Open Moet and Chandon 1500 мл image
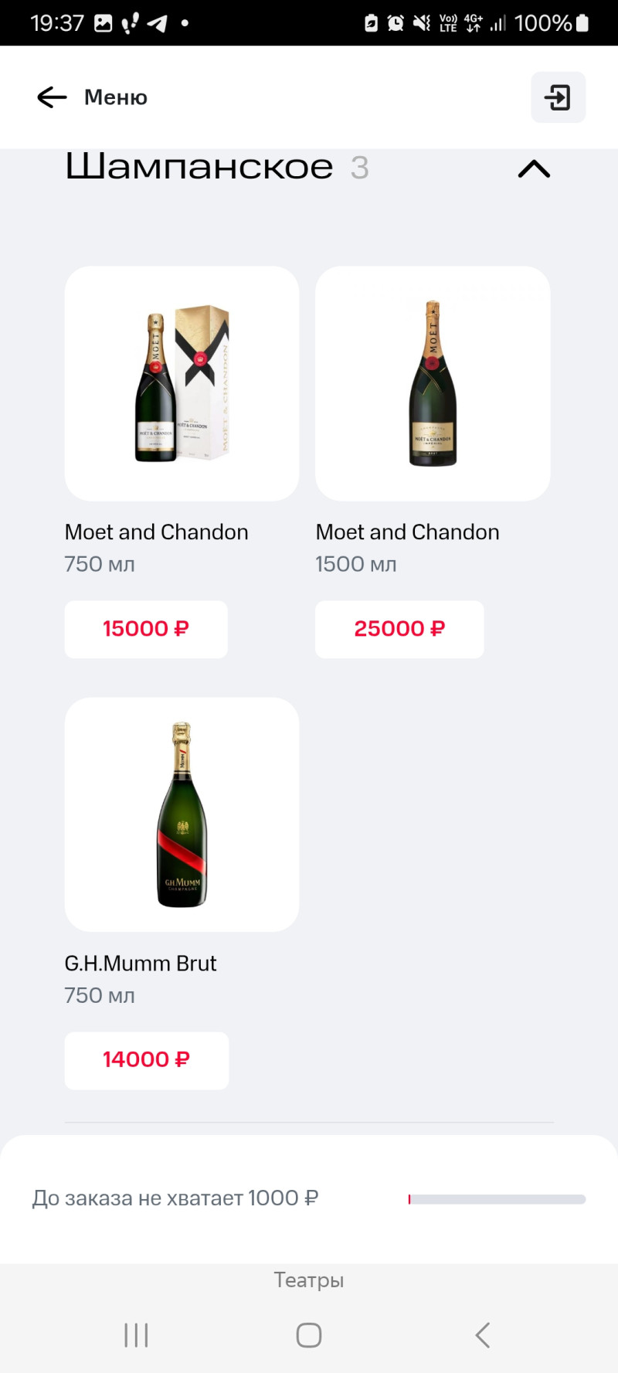Screen dimensions: 618x1373 tap(433, 383)
